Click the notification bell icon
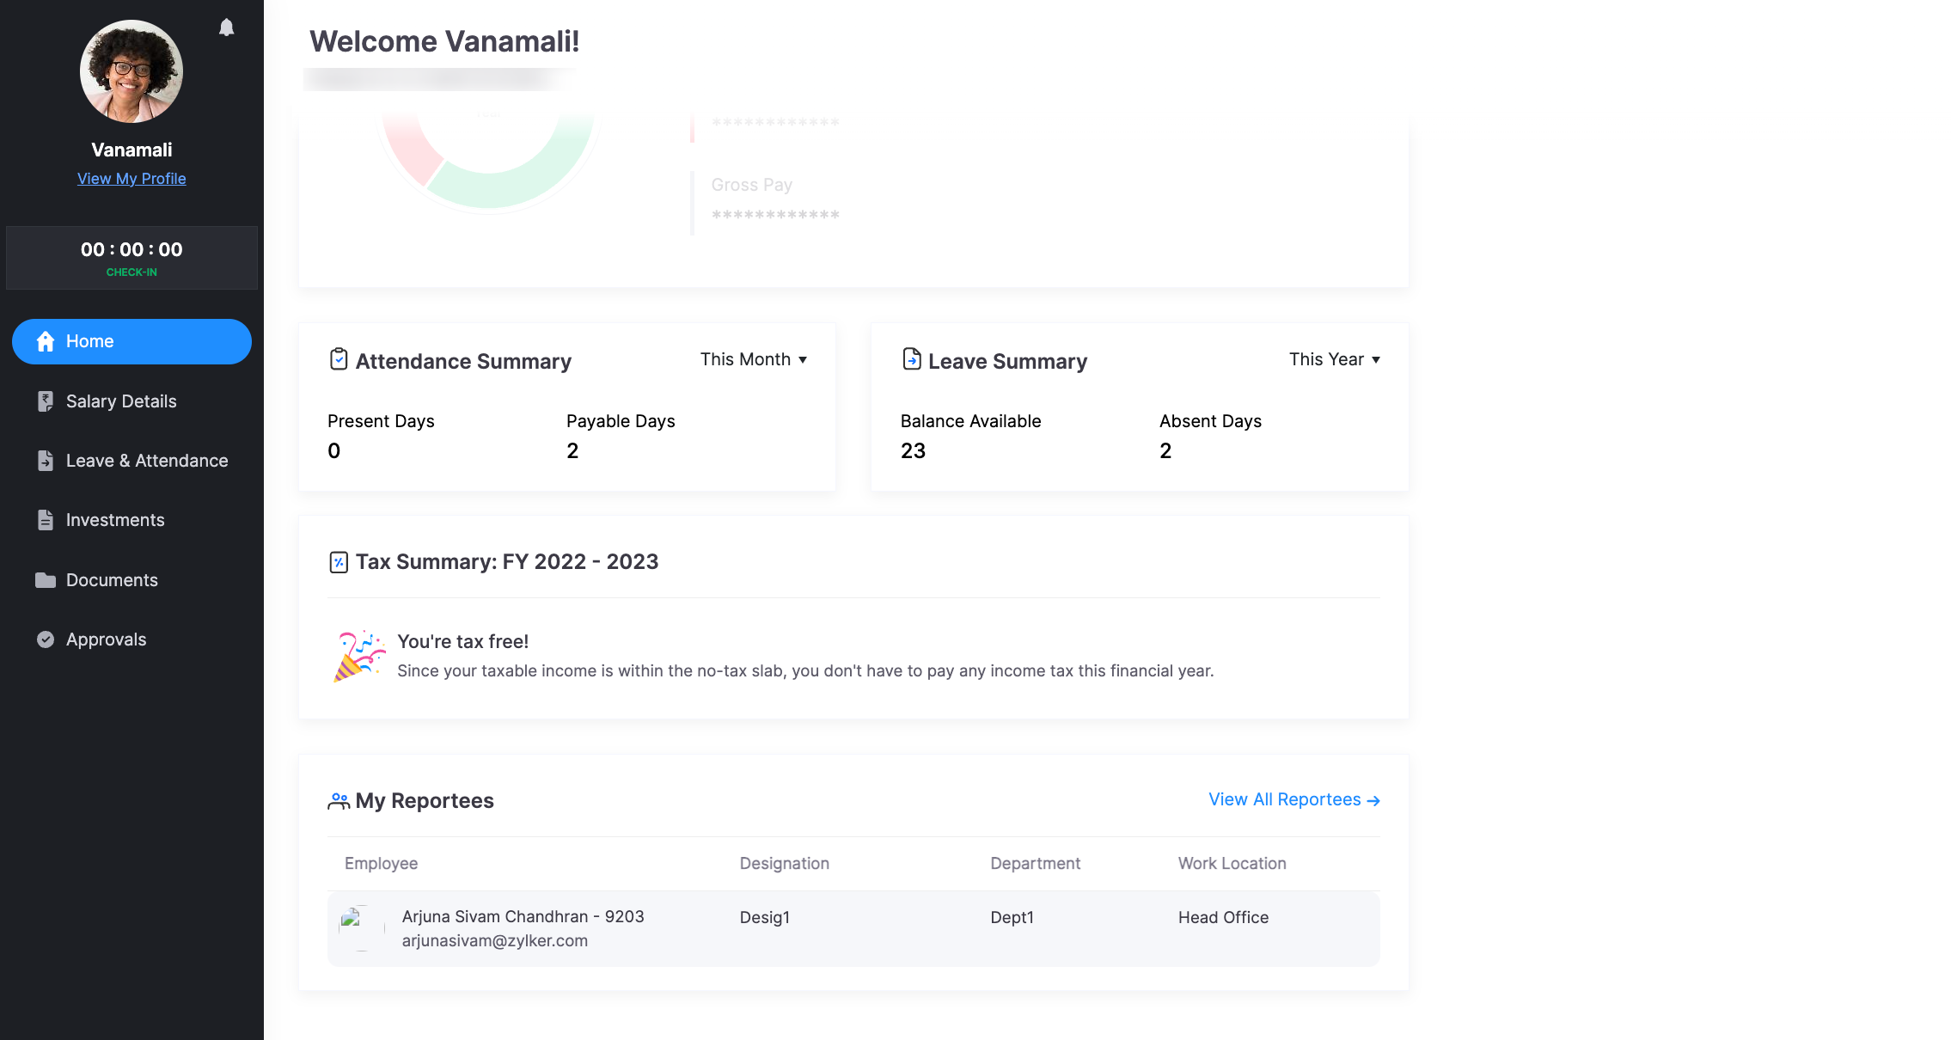Image resolution: width=1951 pixels, height=1040 pixels. (x=226, y=28)
